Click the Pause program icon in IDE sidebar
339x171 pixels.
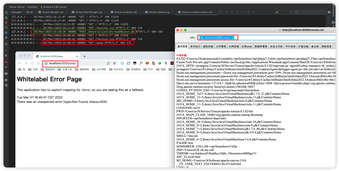6,55
